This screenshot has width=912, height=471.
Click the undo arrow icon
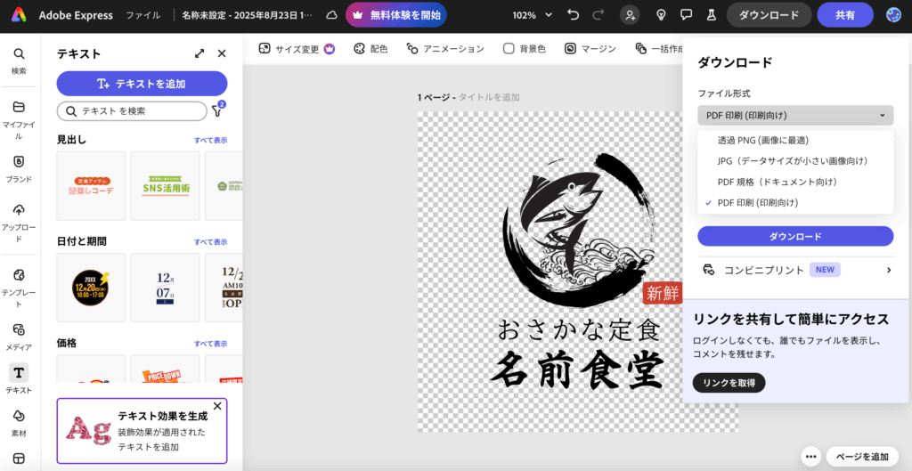tap(574, 15)
